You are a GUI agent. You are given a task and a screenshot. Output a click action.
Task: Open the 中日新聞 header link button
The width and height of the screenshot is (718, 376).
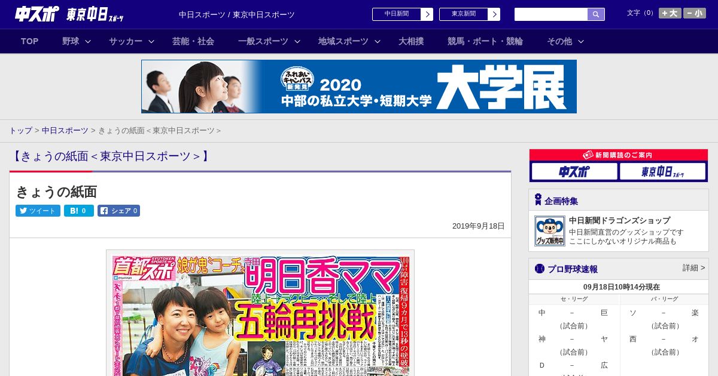pos(403,14)
